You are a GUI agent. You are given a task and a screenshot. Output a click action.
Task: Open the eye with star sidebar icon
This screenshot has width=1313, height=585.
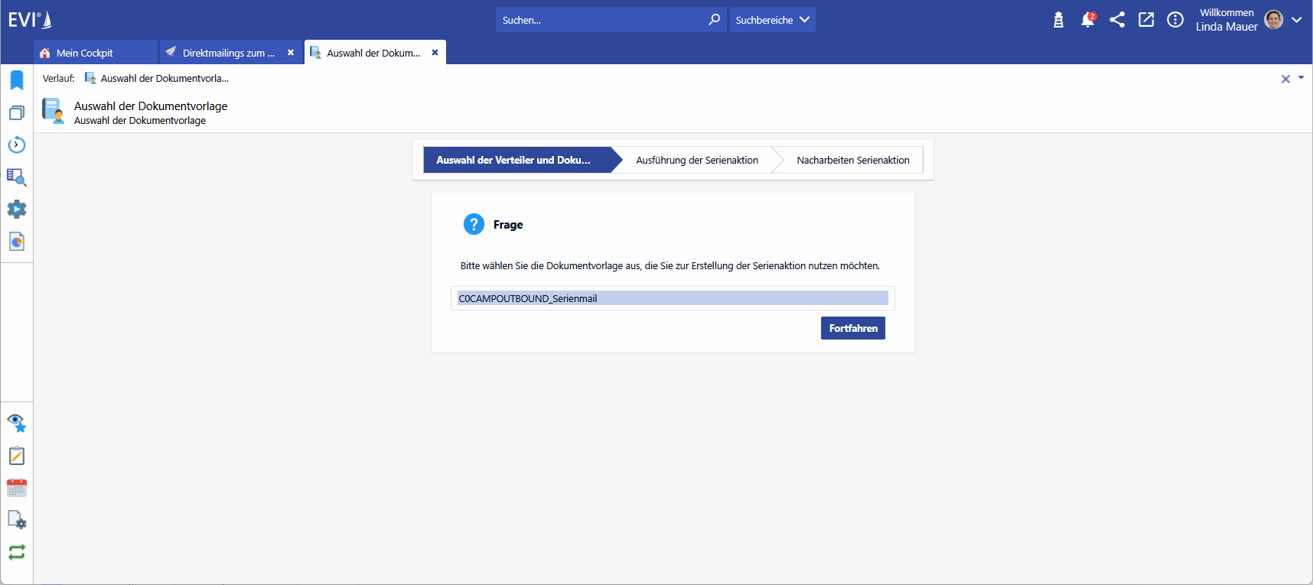coord(17,423)
